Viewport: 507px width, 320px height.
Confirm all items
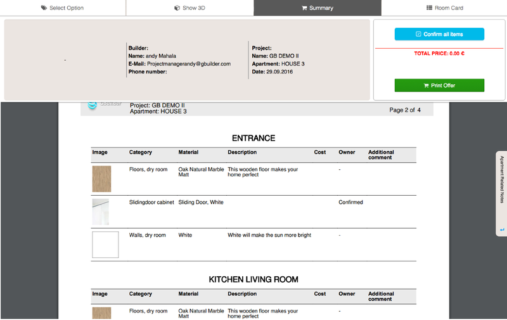439,34
